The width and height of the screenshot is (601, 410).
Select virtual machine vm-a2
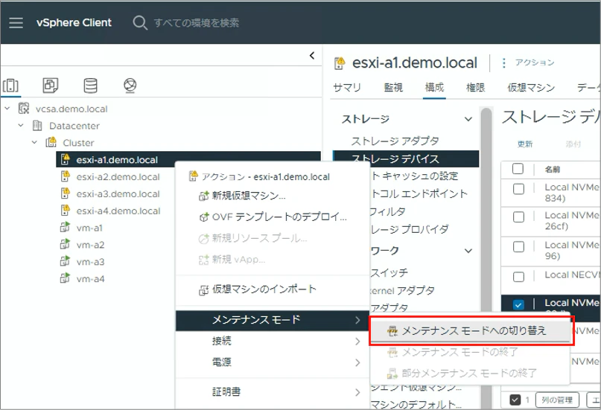click(90, 245)
